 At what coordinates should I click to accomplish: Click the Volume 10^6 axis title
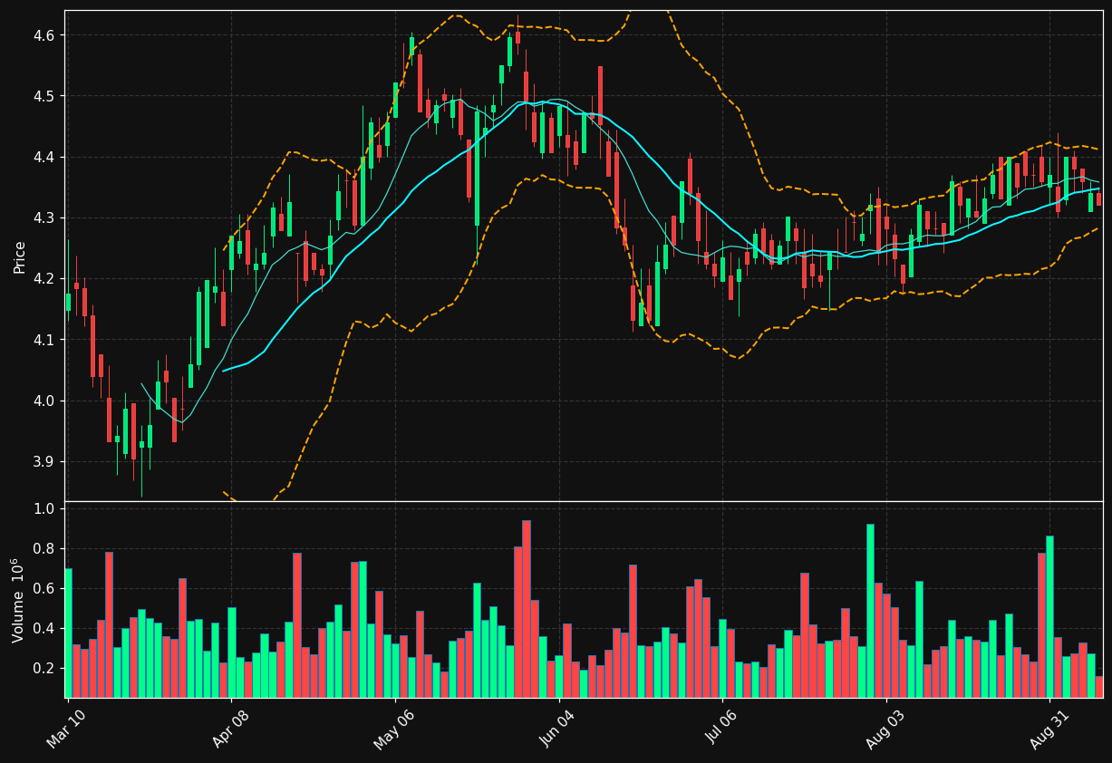pyautogui.click(x=18, y=600)
